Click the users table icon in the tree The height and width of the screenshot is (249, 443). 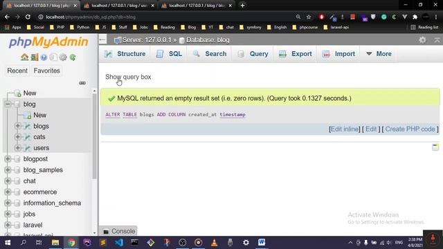point(28,147)
